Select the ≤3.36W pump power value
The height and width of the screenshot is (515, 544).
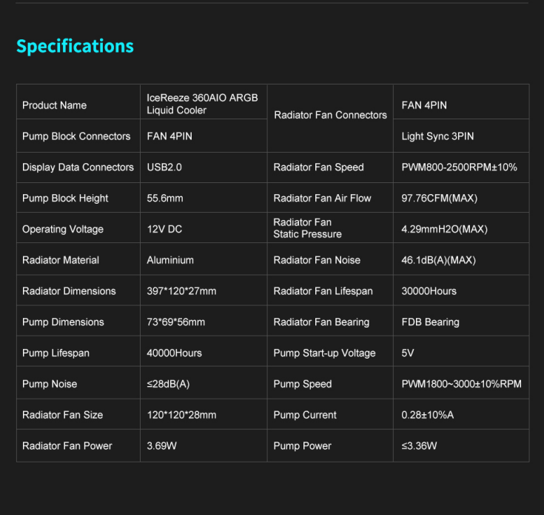tap(419, 446)
